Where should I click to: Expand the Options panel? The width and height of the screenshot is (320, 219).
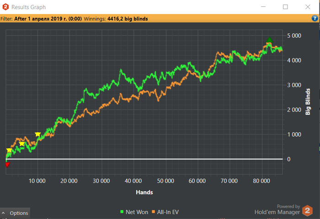(15, 213)
